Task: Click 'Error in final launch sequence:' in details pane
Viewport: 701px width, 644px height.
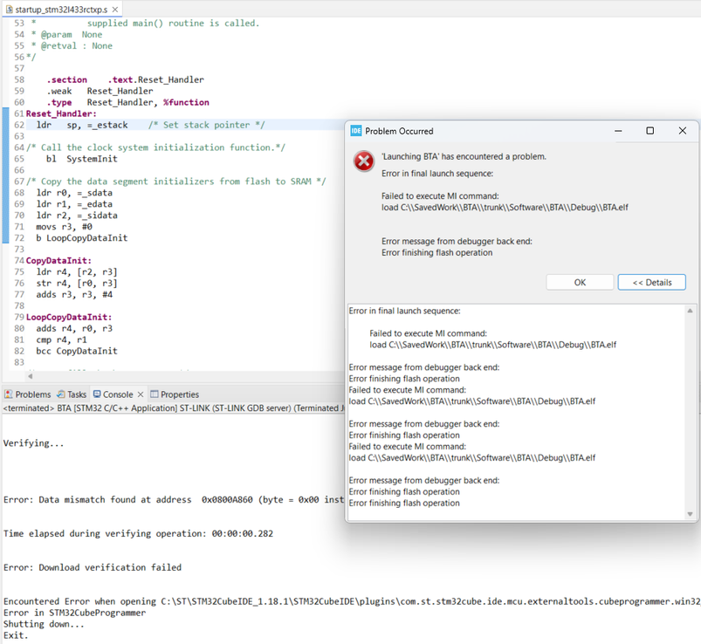Action: [x=404, y=311]
